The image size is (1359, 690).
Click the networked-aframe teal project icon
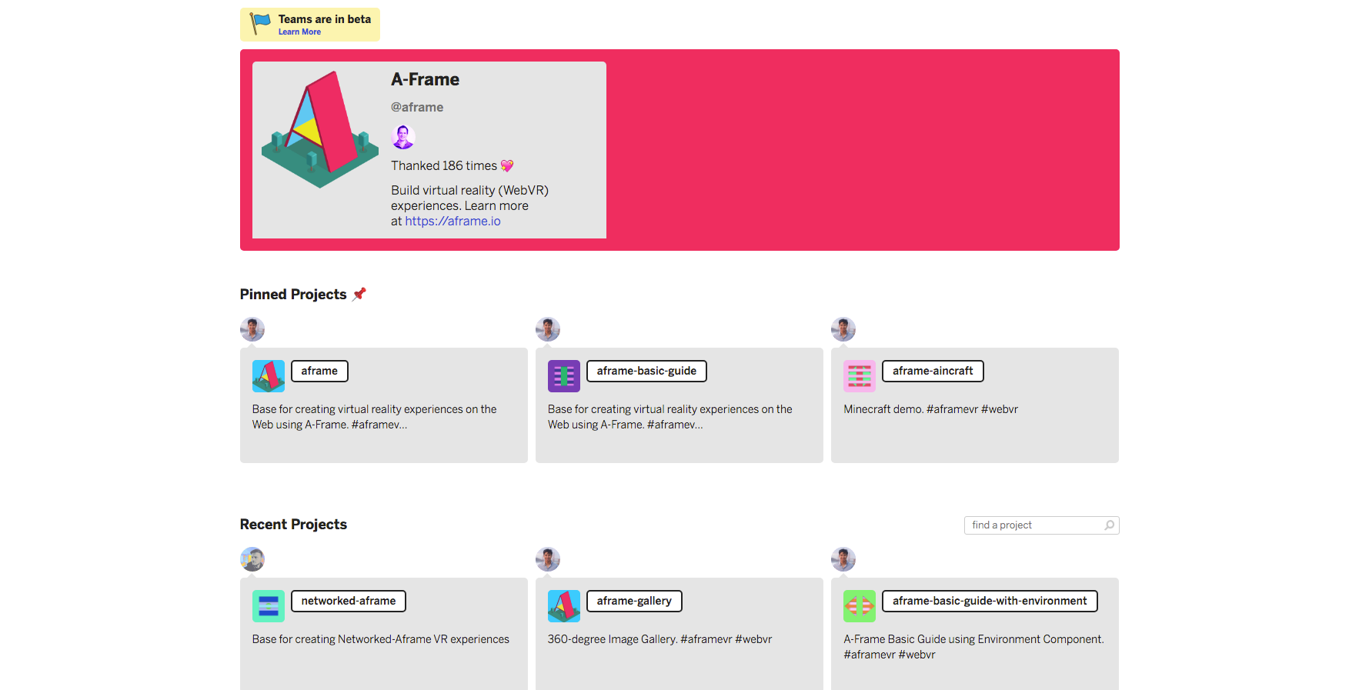point(269,606)
